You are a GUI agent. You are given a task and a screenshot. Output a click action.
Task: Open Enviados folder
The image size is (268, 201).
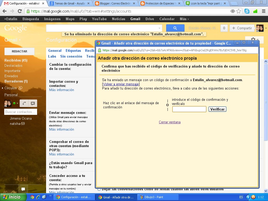click(x=11, y=76)
